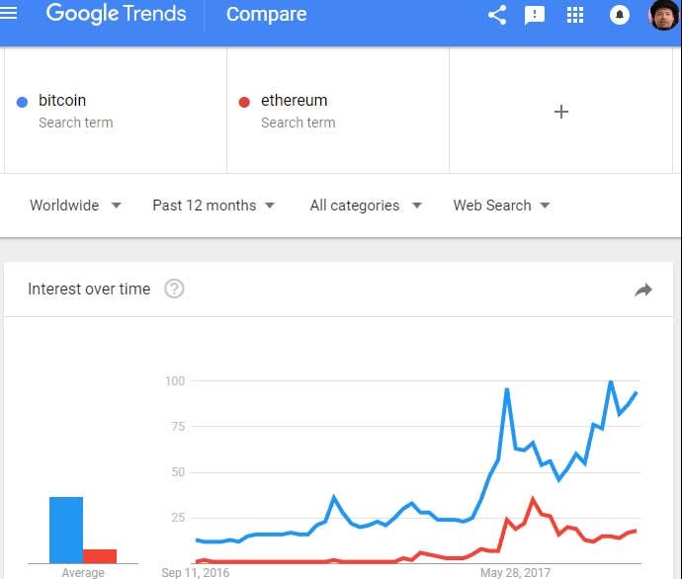View notifications bell icon

[x=620, y=15]
